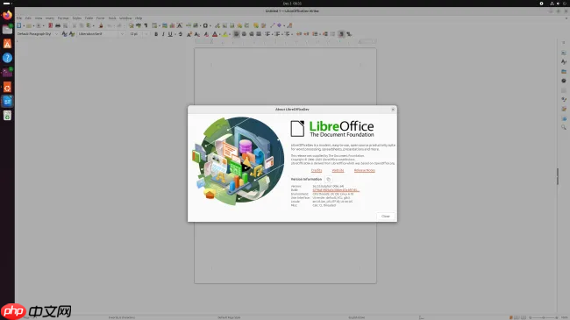Open sidebar Styles deck icon
Image resolution: width=570 pixels, height=320 pixels.
(564, 62)
